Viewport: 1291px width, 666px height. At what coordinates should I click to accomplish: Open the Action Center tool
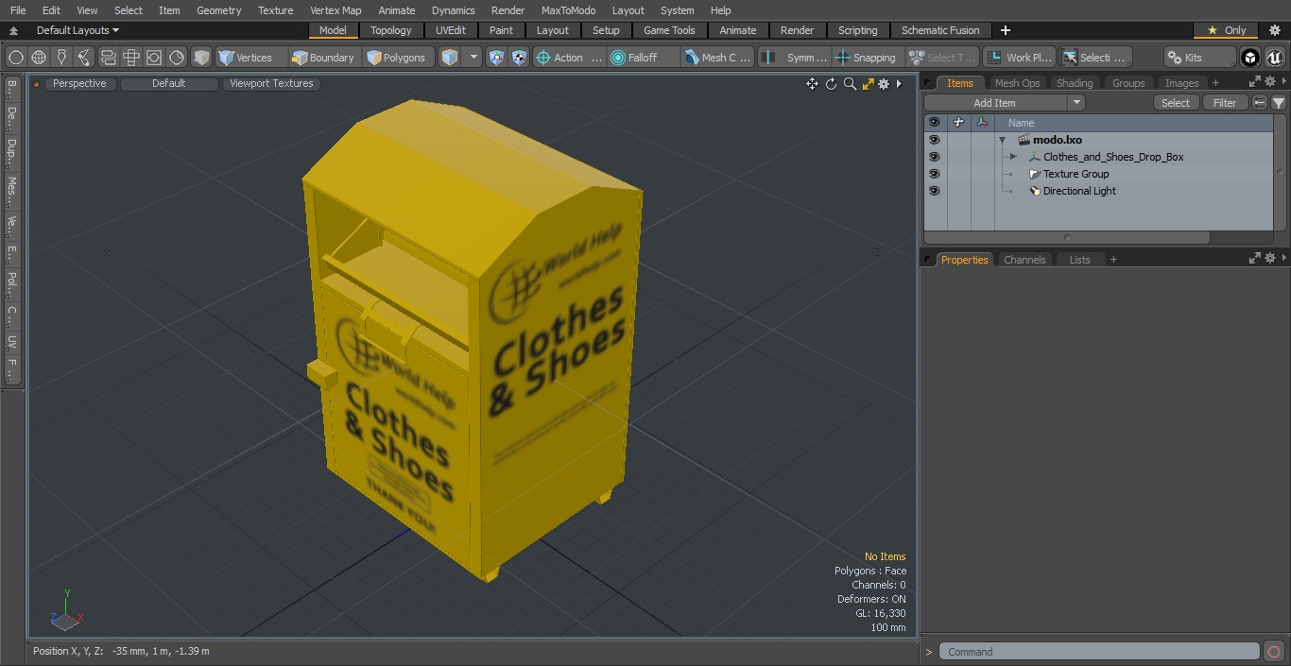point(569,58)
